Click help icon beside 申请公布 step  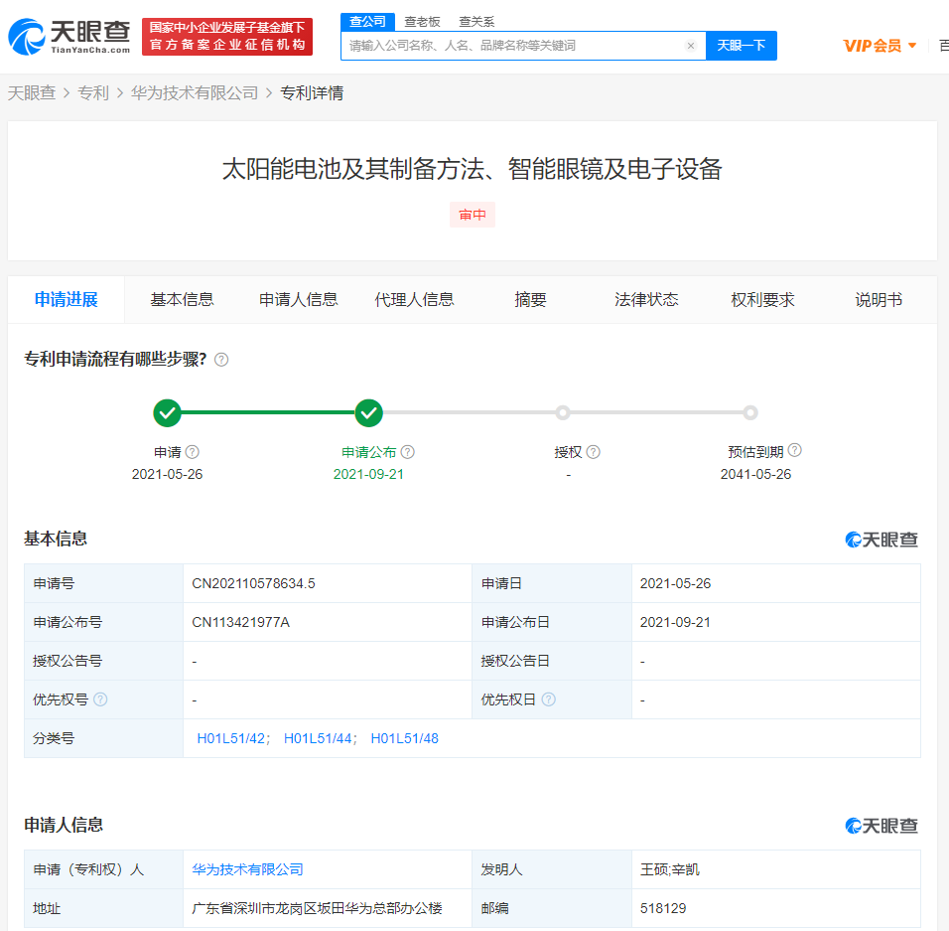pos(408,452)
